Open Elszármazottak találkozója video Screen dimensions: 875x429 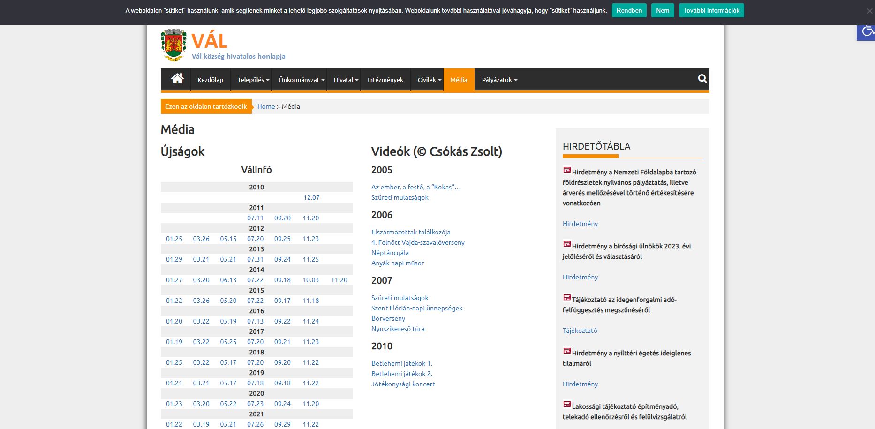click(411, 232)
